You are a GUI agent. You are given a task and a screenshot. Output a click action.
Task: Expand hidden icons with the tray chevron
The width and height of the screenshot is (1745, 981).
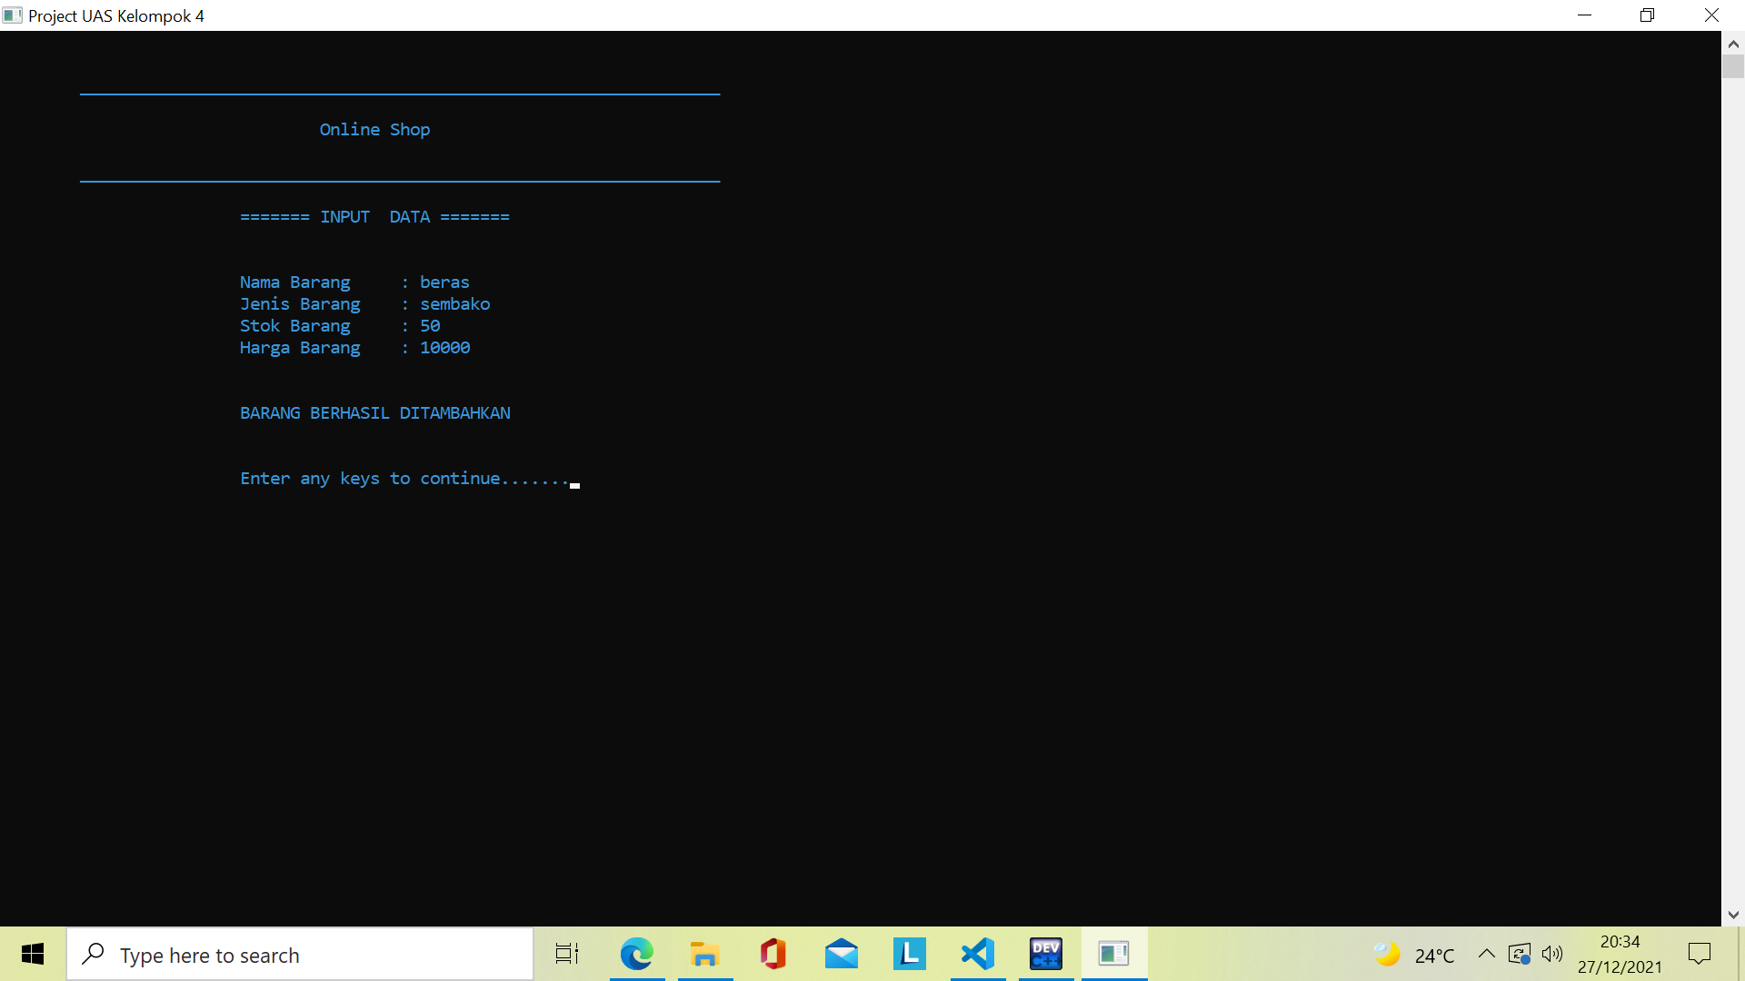tap(1487, 954)
